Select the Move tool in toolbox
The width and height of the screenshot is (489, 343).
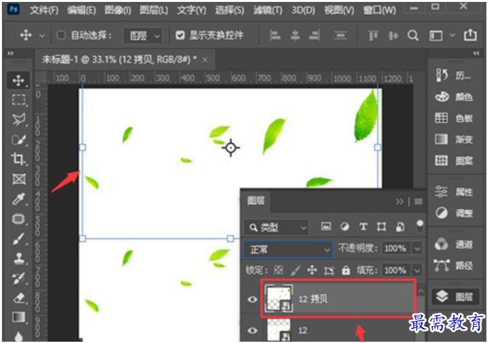18,81
